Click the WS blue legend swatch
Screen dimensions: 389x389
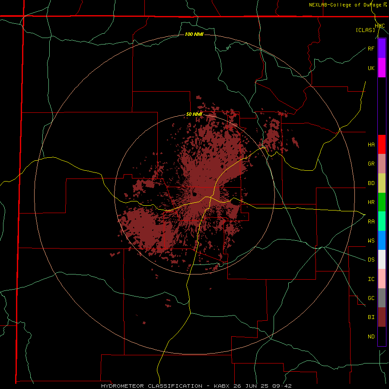tap(382, 240)
